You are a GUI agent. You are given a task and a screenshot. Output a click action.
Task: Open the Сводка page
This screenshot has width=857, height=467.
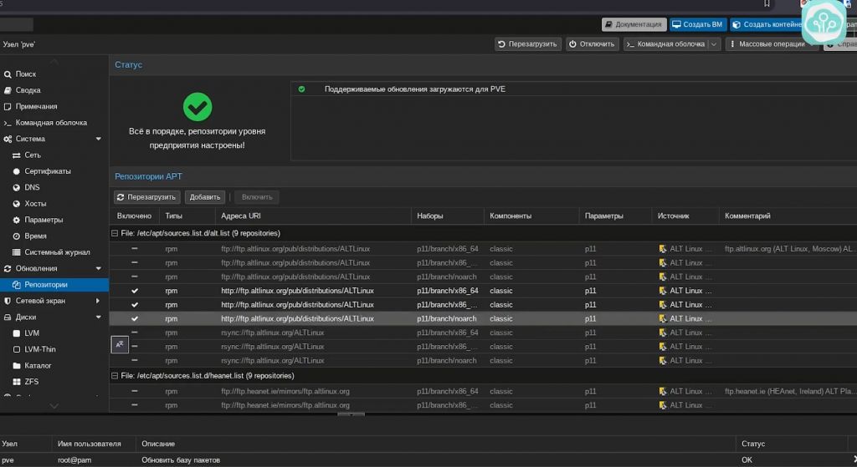click(28, 90)
